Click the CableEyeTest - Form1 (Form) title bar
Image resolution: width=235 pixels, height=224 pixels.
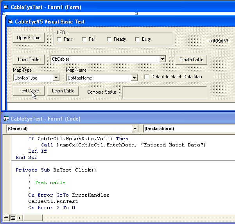pyautogui.click(x=118, y=7)
